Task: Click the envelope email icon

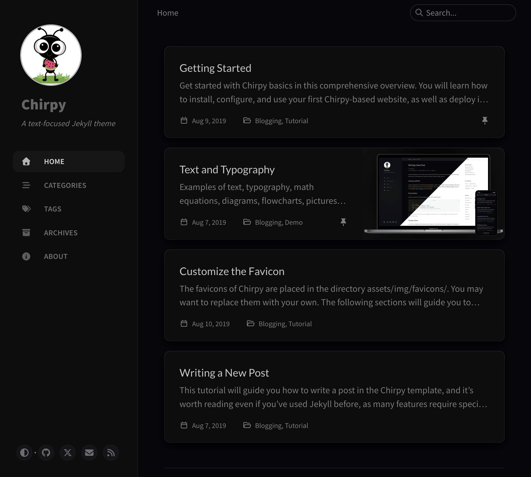Action: pyautogui.click(x=89, y=453)
